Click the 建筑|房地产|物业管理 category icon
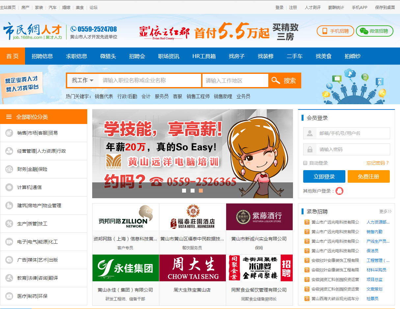400x309 pixels. (x=9, y=205)
